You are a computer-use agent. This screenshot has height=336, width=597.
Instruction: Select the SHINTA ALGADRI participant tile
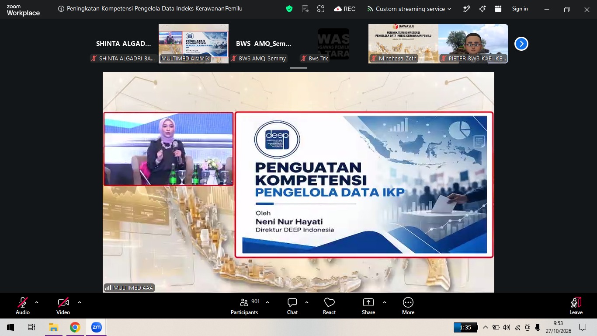click(124, 44)
